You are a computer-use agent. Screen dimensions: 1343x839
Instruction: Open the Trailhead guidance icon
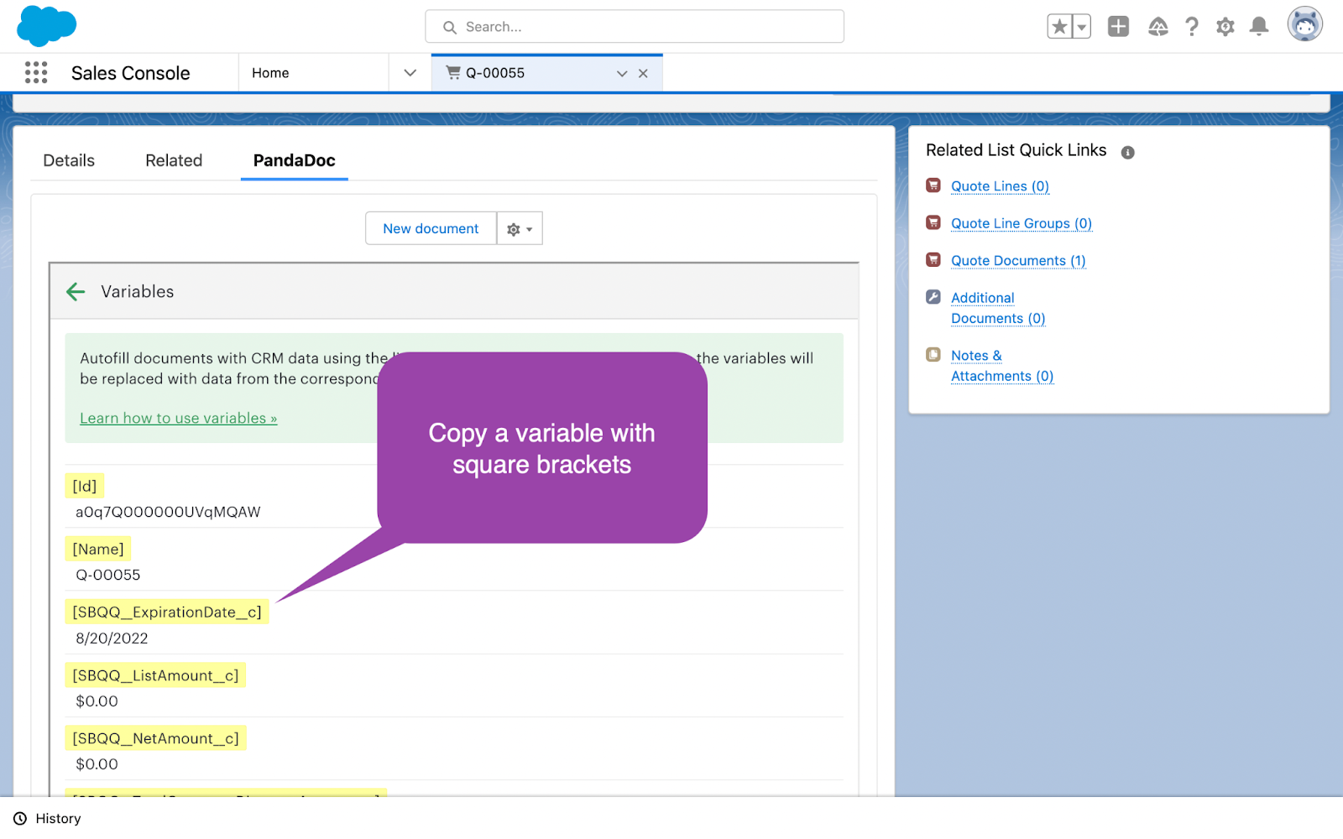pos(1157,27)
